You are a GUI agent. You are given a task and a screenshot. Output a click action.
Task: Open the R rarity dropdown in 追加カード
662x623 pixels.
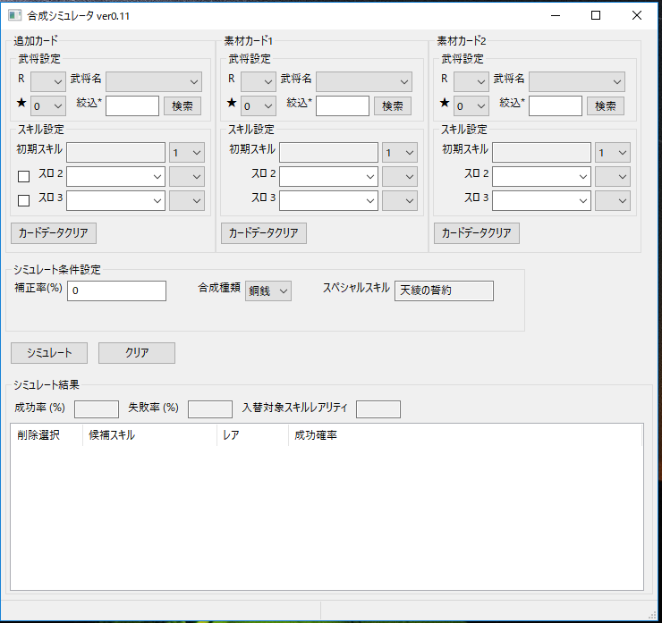(48, 81)
